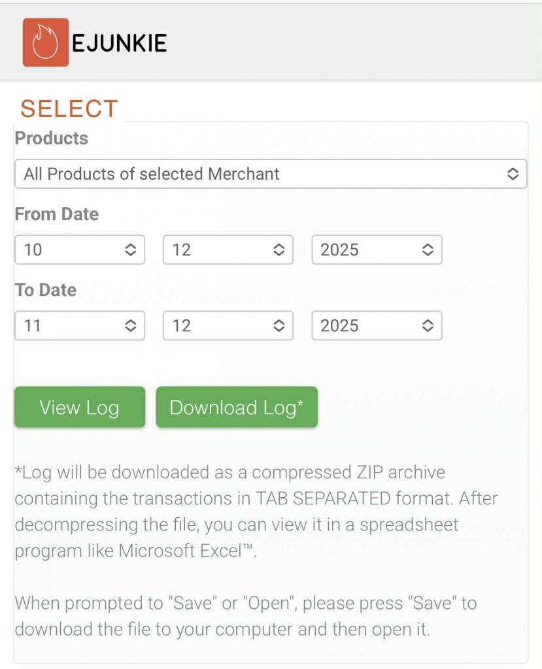Open the From Date day dropdown
Screen dimensions: 542x669
(79, 250)
